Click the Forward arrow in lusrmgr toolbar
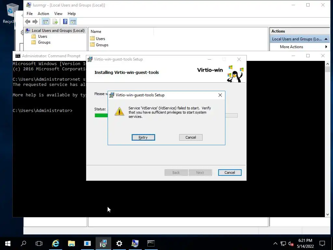 click(35, 21)
